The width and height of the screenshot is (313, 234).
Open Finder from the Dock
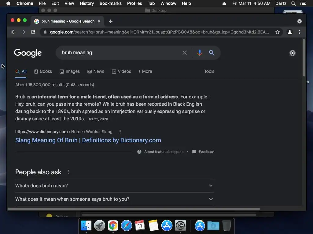[x=86, y=226]
